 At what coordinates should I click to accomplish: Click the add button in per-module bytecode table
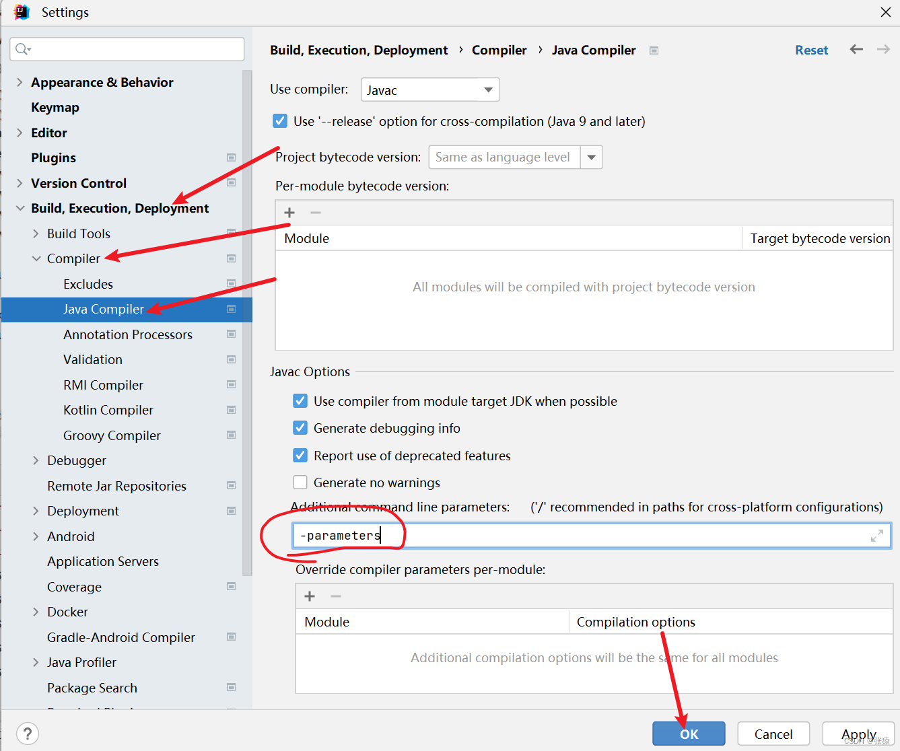click(x=289, y=213)
